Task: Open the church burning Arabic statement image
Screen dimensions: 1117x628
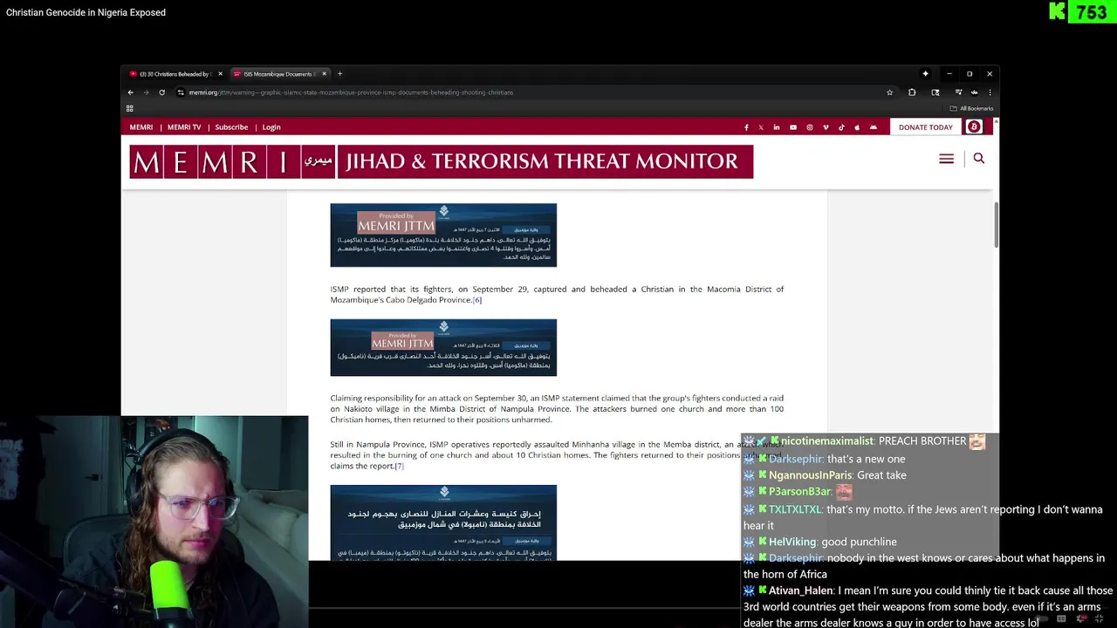Action: click(443, 522)
